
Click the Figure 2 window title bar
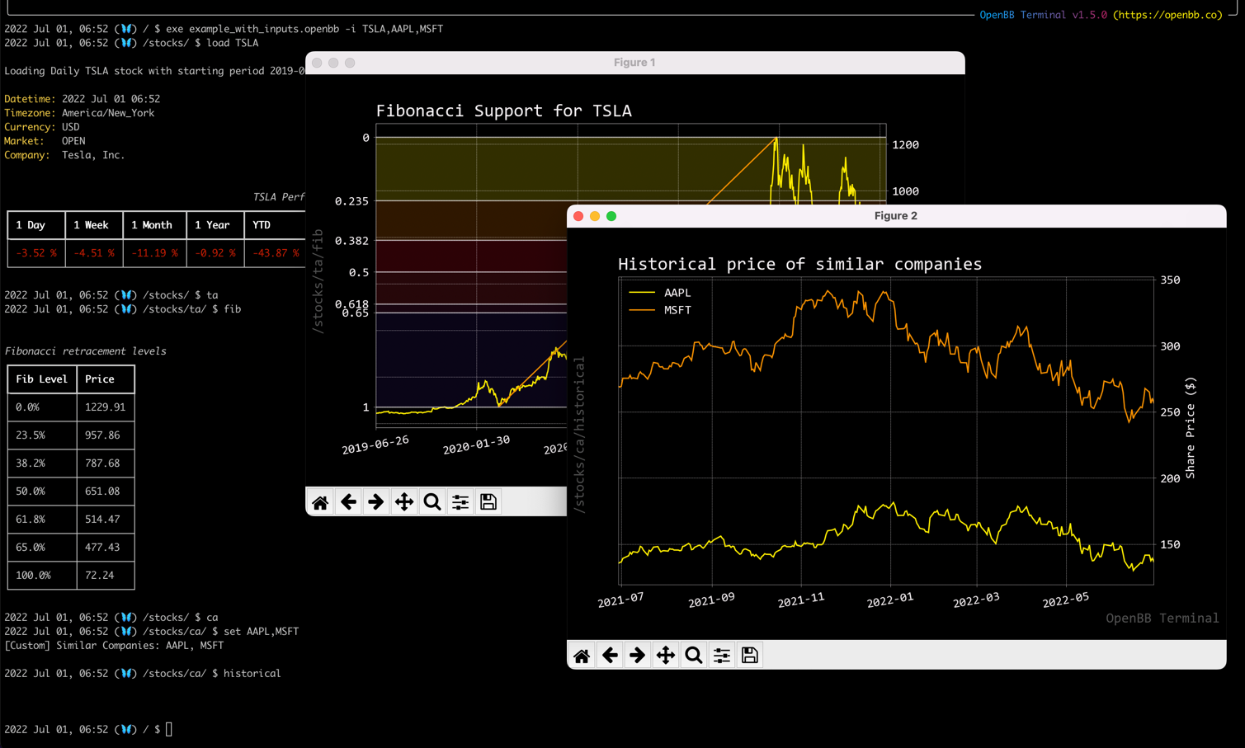pyautogui.click(x=896, y=216)
